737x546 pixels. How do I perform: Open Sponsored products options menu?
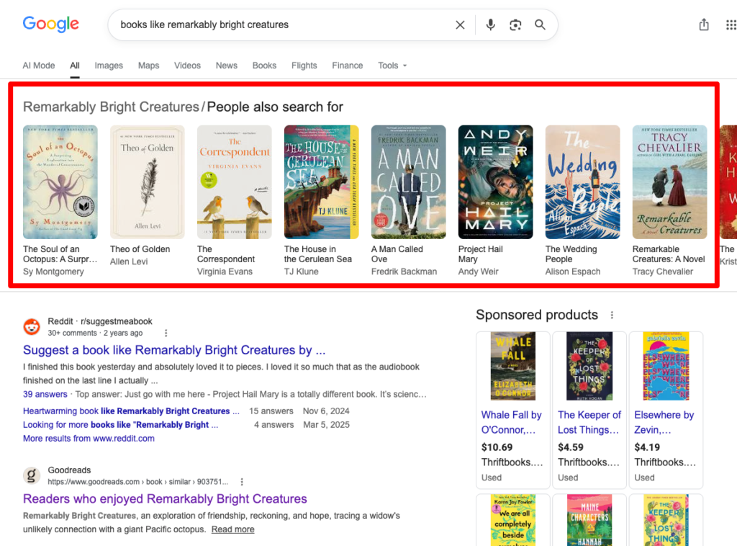click(612, 315)
